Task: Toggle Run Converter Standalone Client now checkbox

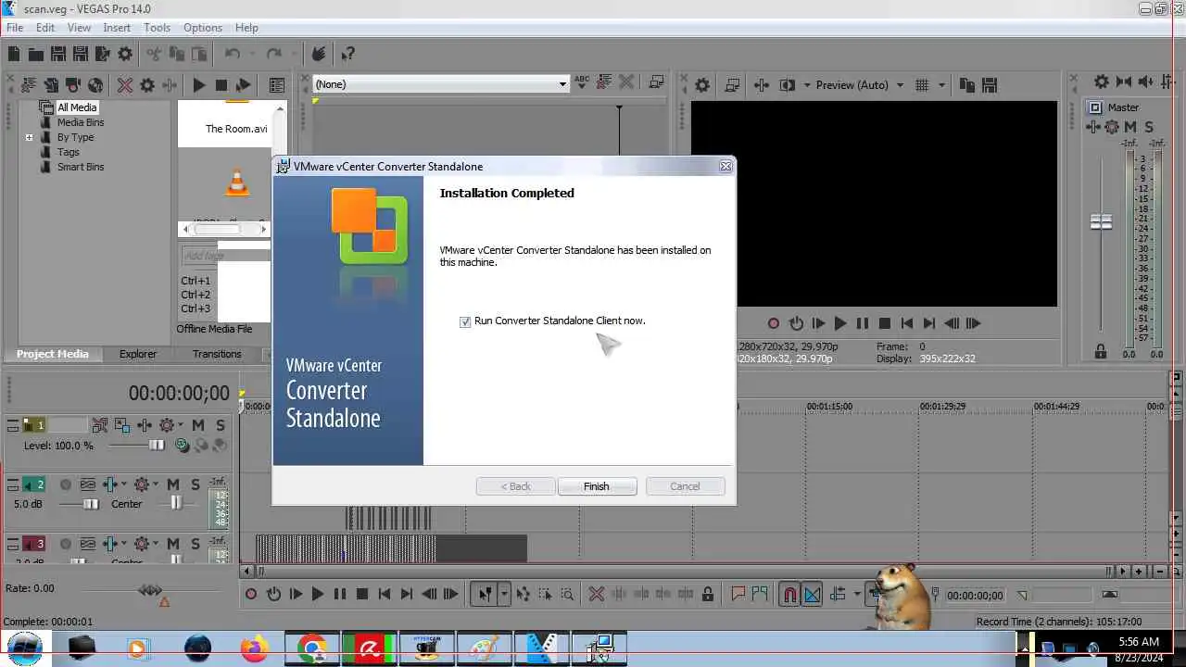Action: click(x=465, y=321)
